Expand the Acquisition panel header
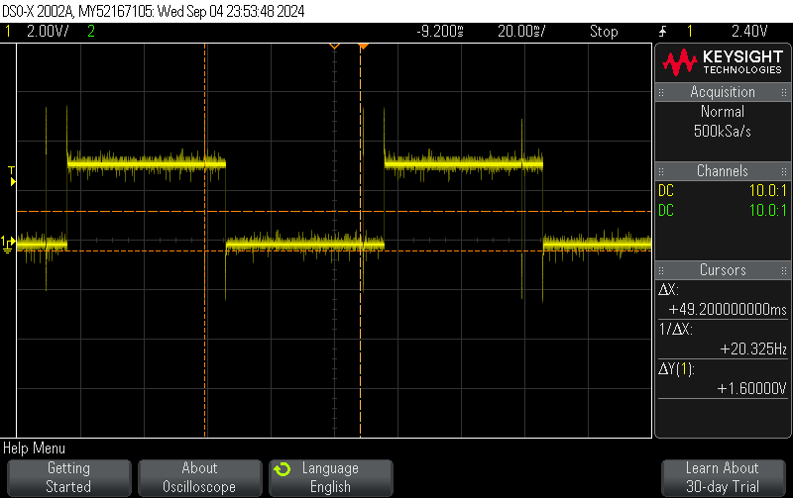The image size is (793, 498). (723, 92)
